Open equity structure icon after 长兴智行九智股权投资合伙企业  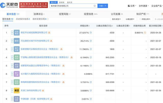click(63, 74)
